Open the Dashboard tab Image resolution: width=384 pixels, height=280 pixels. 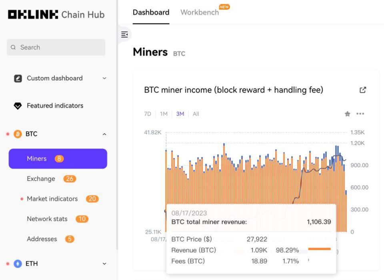151,12
